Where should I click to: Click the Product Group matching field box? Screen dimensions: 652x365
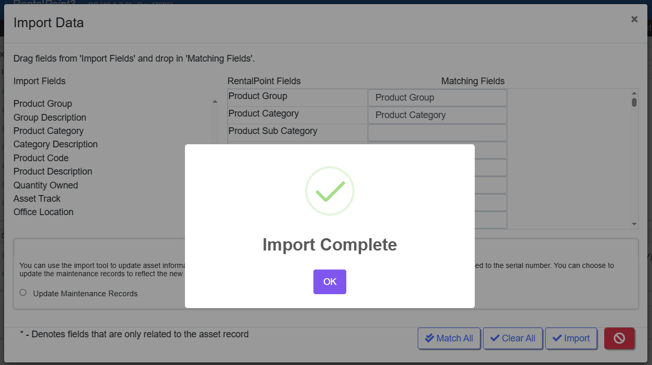437,98
